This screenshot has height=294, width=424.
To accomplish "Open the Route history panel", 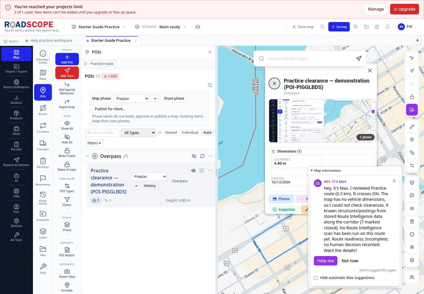I will coord(43,198).
